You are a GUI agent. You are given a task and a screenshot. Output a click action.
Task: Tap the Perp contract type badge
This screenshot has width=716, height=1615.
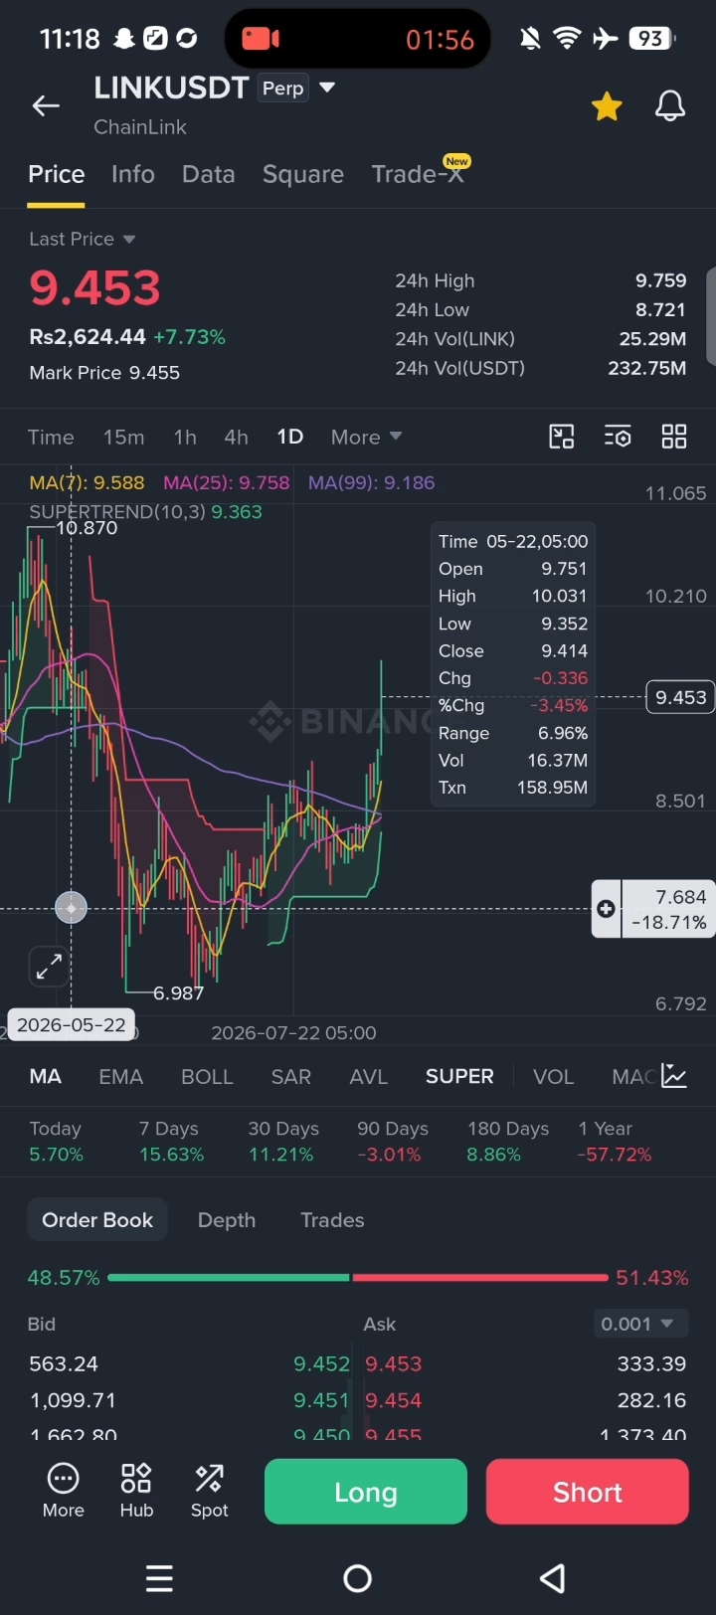282,89
